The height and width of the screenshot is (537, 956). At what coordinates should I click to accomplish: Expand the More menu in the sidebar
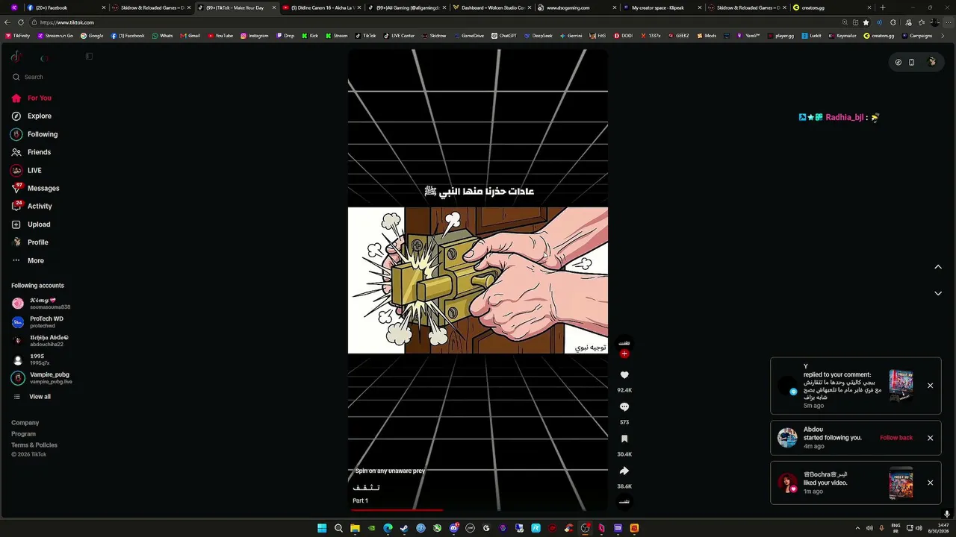(x=28, y=260)
